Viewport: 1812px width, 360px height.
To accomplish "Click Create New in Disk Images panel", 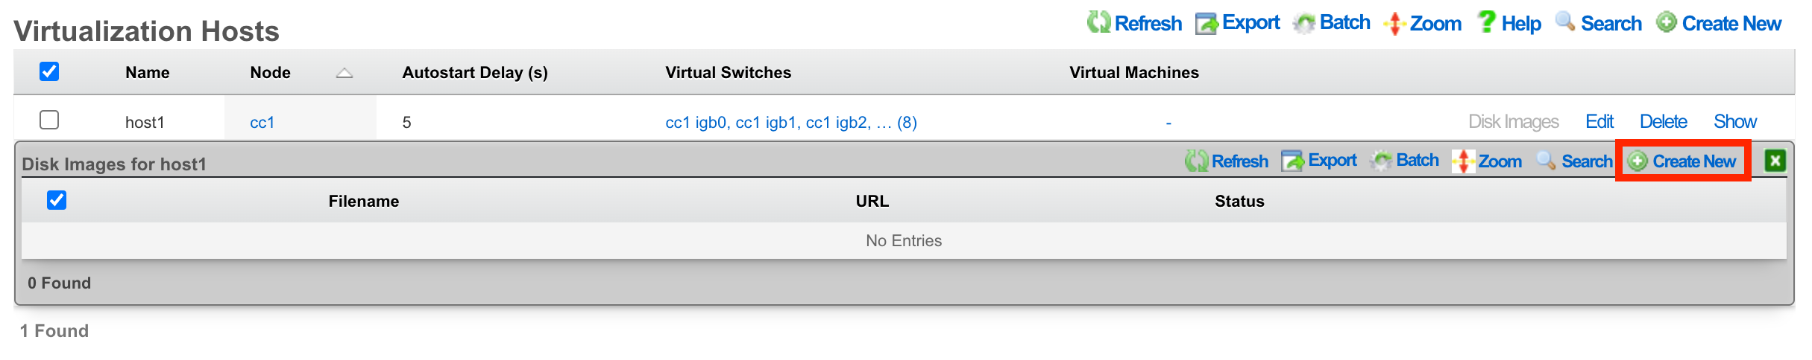I will pos(1684,161).
